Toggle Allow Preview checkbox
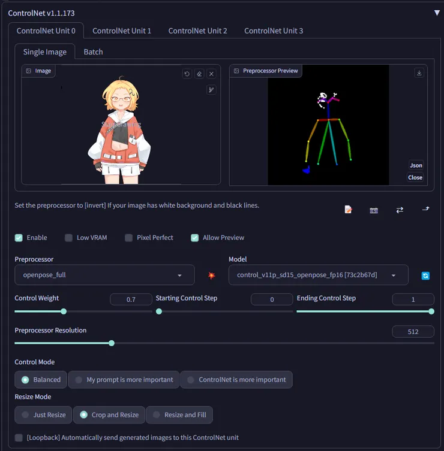 (195, 238)
